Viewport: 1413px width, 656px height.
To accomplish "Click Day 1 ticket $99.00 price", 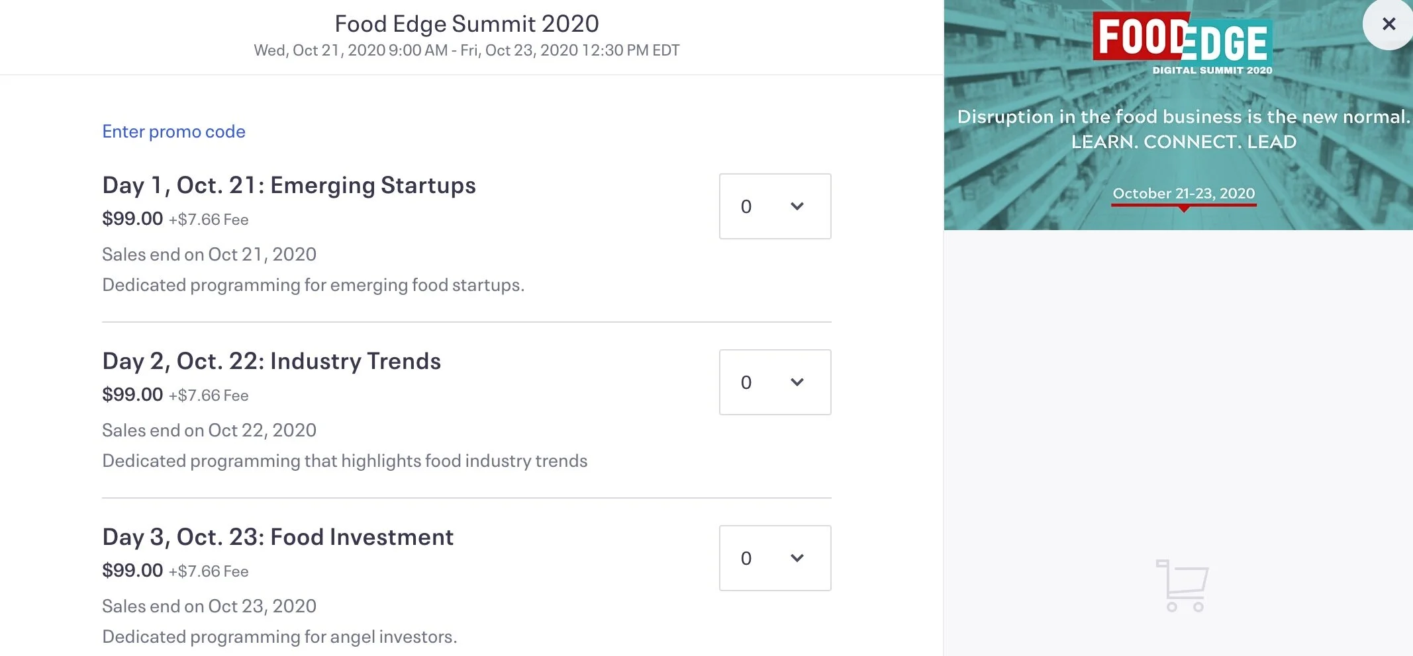I will point(132,218).
